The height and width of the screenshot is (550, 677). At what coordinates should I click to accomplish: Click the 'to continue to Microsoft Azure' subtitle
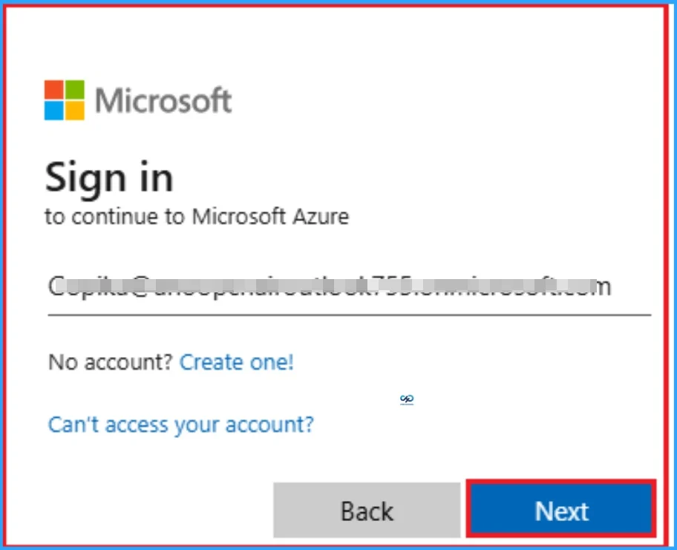pyautogui.click(x=197, y=217)
